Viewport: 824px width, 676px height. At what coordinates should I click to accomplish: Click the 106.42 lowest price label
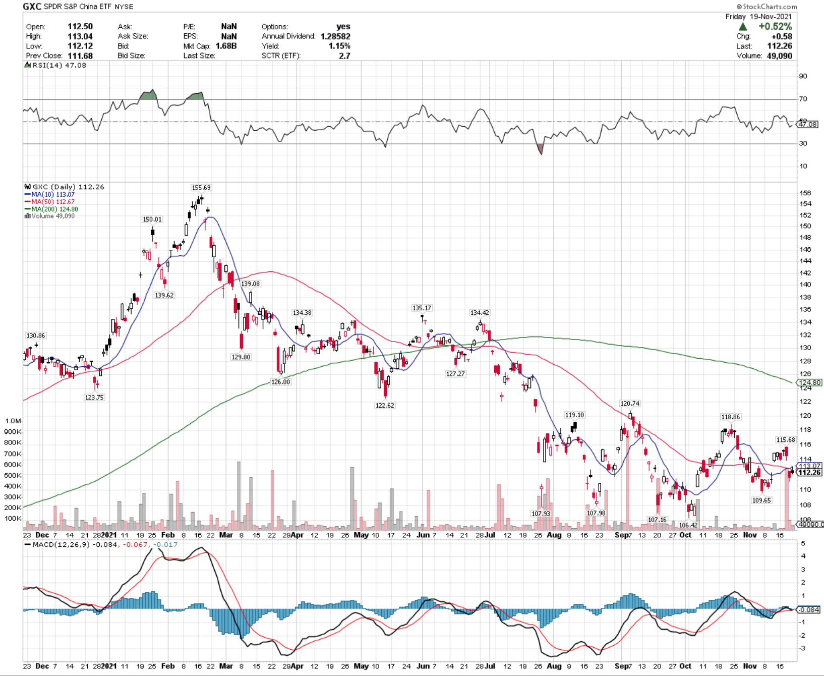coord(688,525)
